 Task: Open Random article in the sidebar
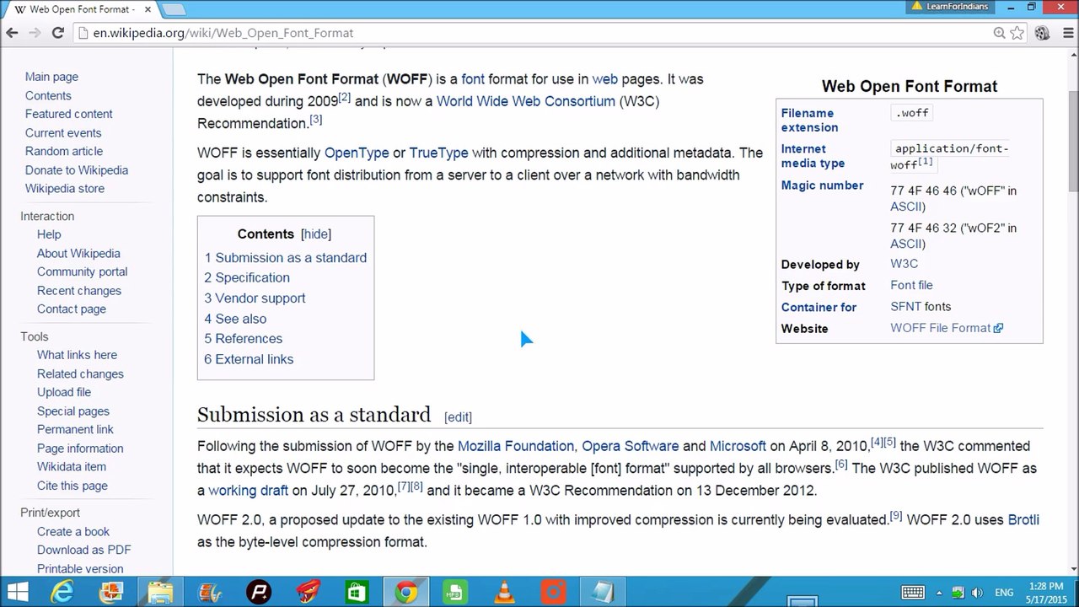coord(64,151)
